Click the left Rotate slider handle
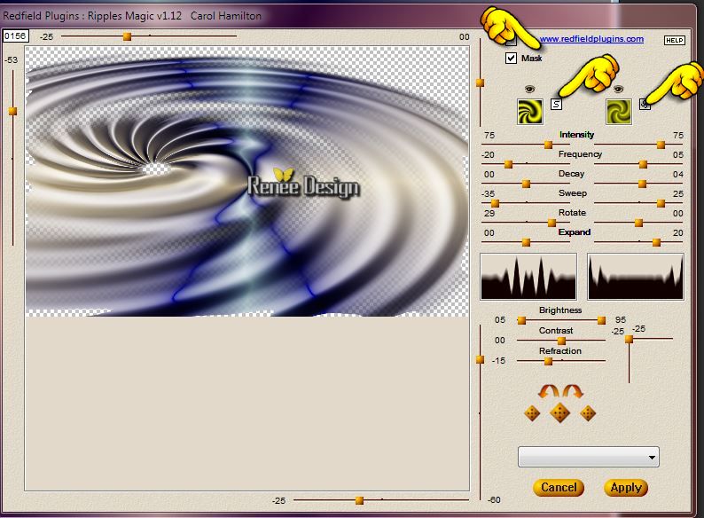The width and height of the screenshot is (704, 518). click(x=551, y=223)
